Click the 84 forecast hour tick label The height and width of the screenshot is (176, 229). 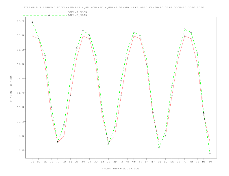[210, 162]
